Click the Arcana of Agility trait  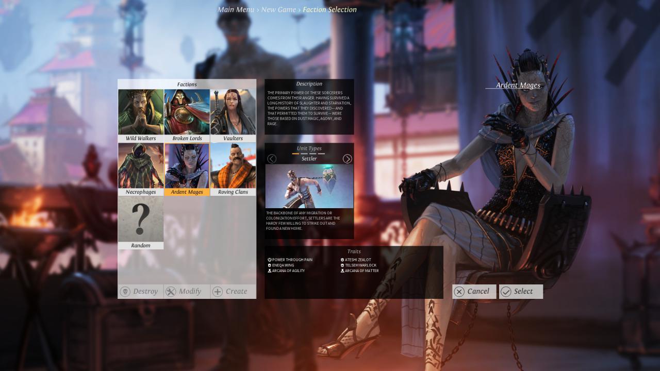[288, 271]
